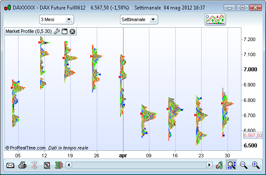
Task: Detach Market Profile panel window icon
Action: pyautogui.click(x=64, y=32)
